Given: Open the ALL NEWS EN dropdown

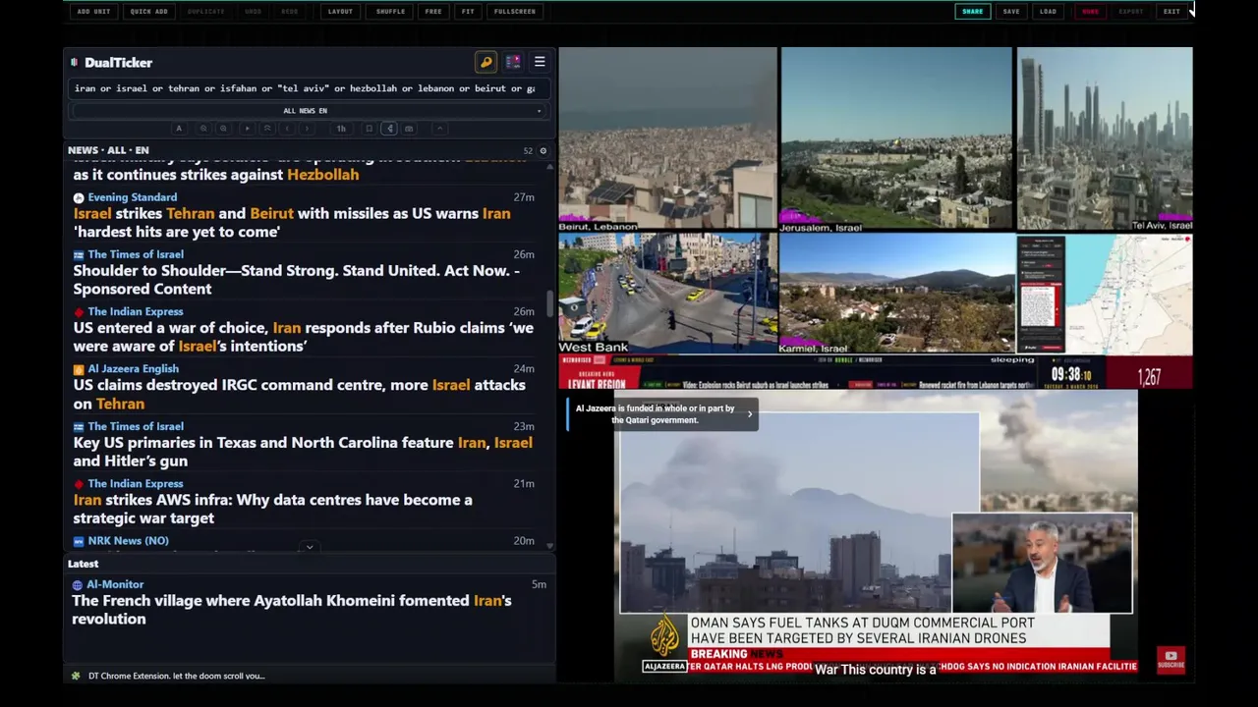Looking at the screenshot, I should (308, 111).
